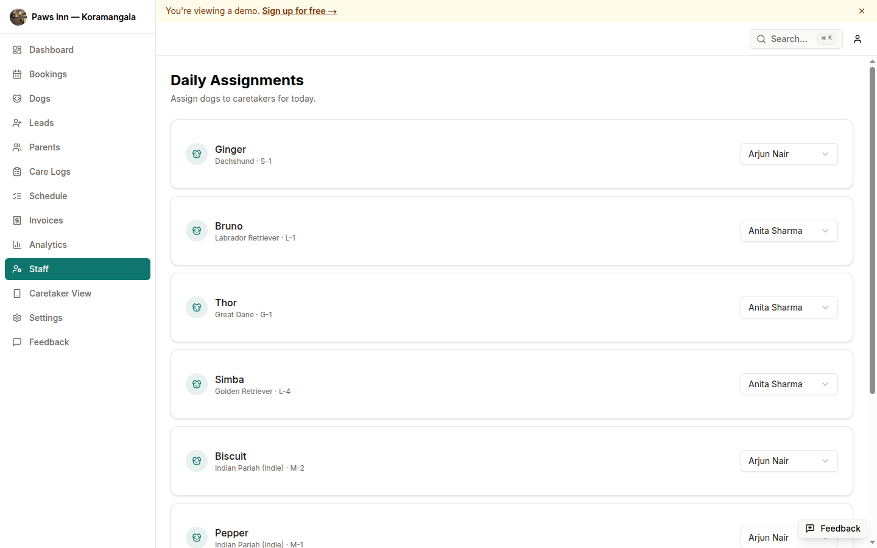Change Bruno's assigned caretaker
This screenshot has width=877, height=548.
tap(789, 231)
